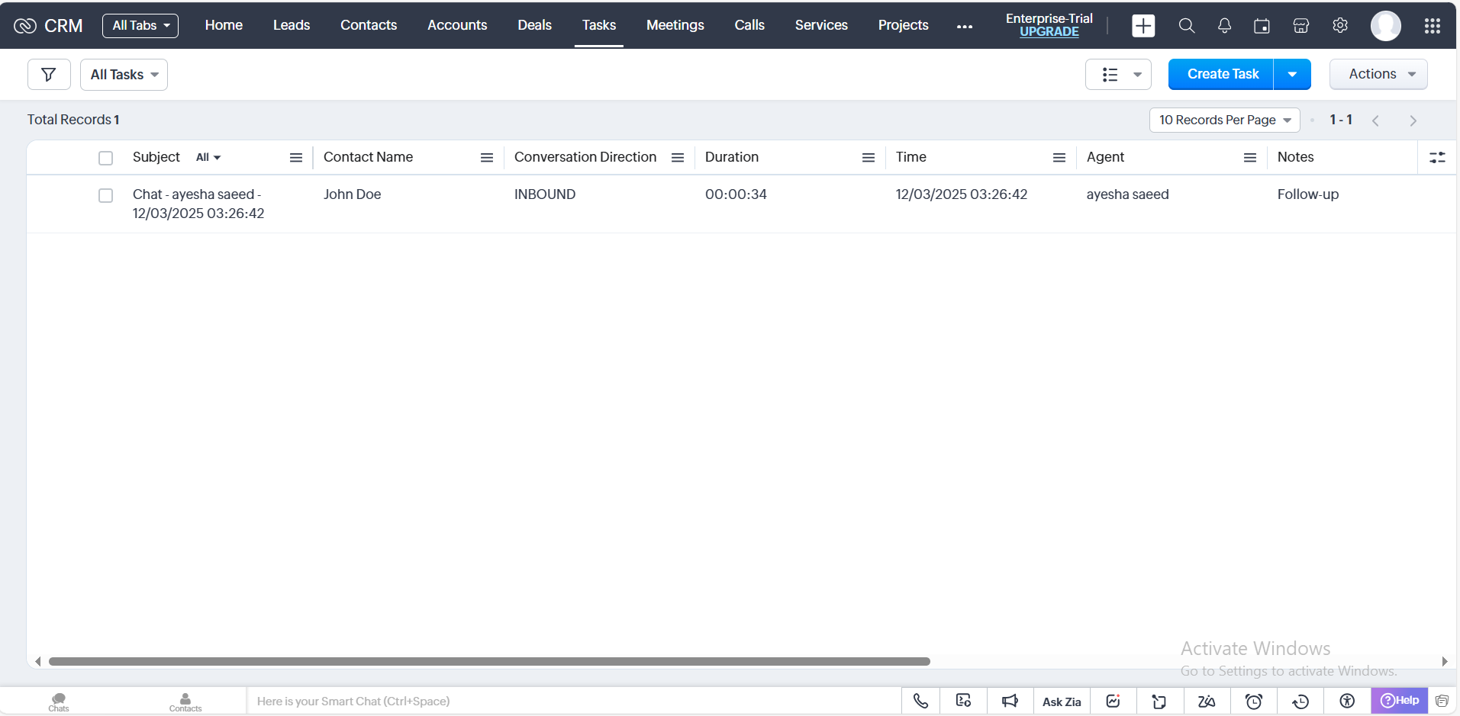Expand the All Tasks view dropdown
This screenshot has width=1460, height=716.
(x=124, y=75)
